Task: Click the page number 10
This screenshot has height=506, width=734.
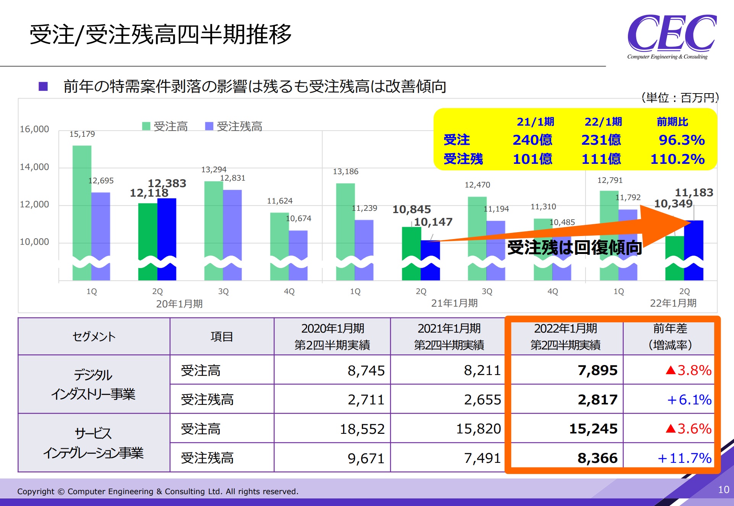Action: (x=724, y=490)
